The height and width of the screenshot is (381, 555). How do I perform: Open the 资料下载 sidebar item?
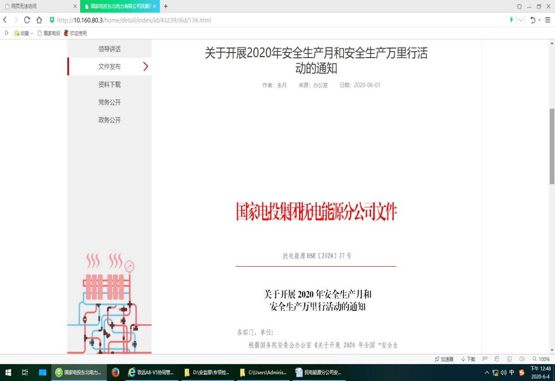pyautogui.click(x=109, y=84)
